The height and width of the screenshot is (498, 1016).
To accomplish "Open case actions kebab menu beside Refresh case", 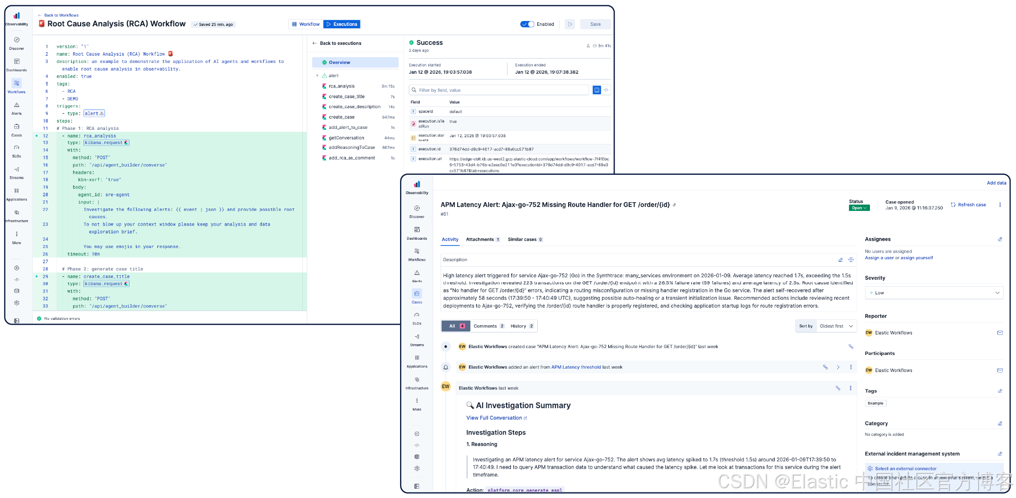I will 1000,205.
